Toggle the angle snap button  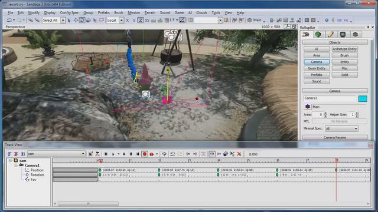tap(183, 21)
